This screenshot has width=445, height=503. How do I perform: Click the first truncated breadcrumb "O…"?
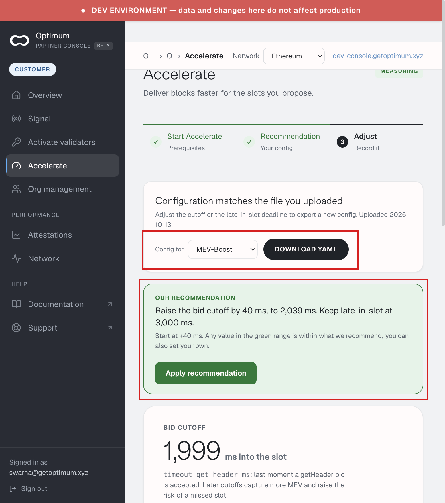click(148, 56)
